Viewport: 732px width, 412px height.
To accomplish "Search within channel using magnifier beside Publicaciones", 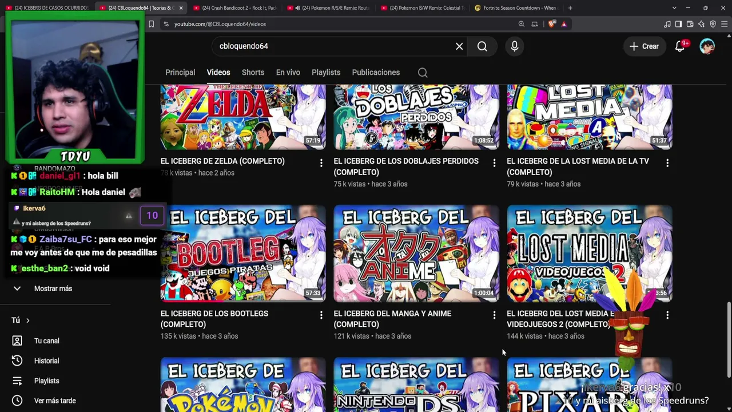I will click(x=423, y=73).
